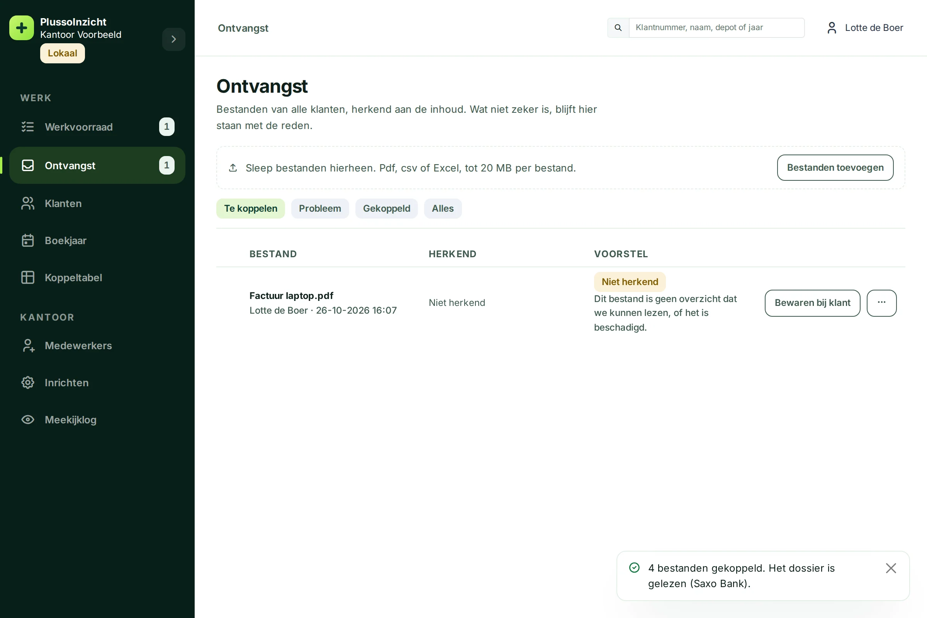Dismiss the '4 bestanden gekoppeld' notification

tap(891, 568)
